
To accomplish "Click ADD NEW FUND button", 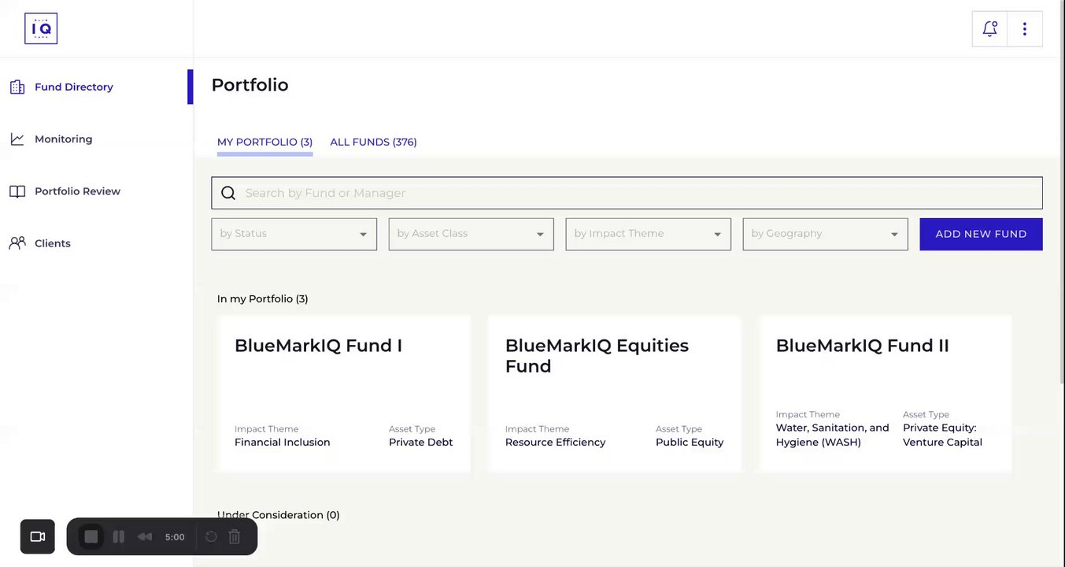I will [x=982, y=234].
